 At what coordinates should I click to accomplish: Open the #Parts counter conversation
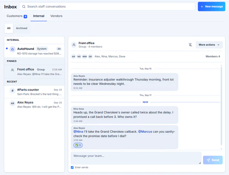click(34, 92)
